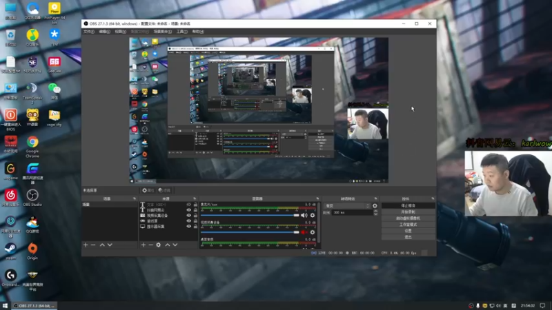Click transition duration 300 ms field
Viewport: 552px width, 310px height.
(x=352, y=212)
